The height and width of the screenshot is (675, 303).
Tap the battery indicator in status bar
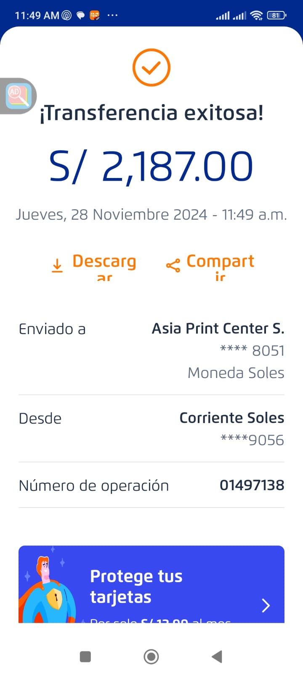click(276, 16)
